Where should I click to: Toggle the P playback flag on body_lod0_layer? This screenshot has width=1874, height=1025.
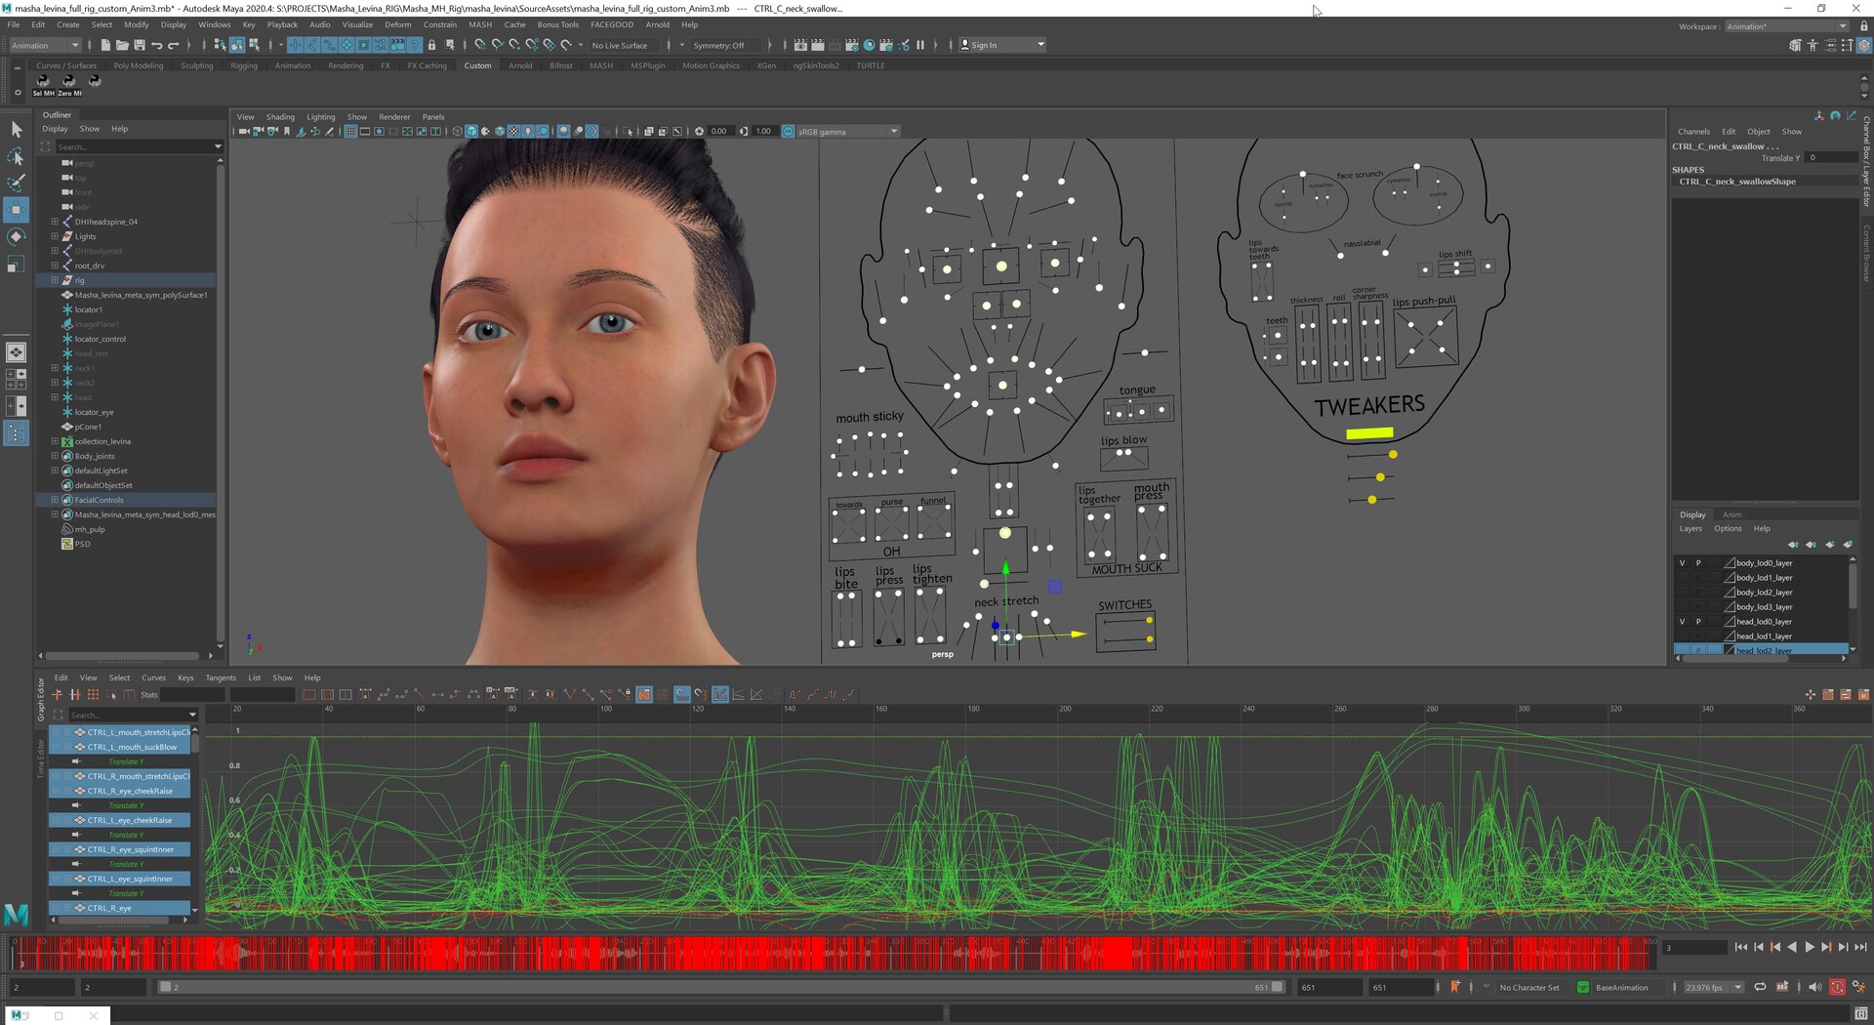[x=1698, y=562]
